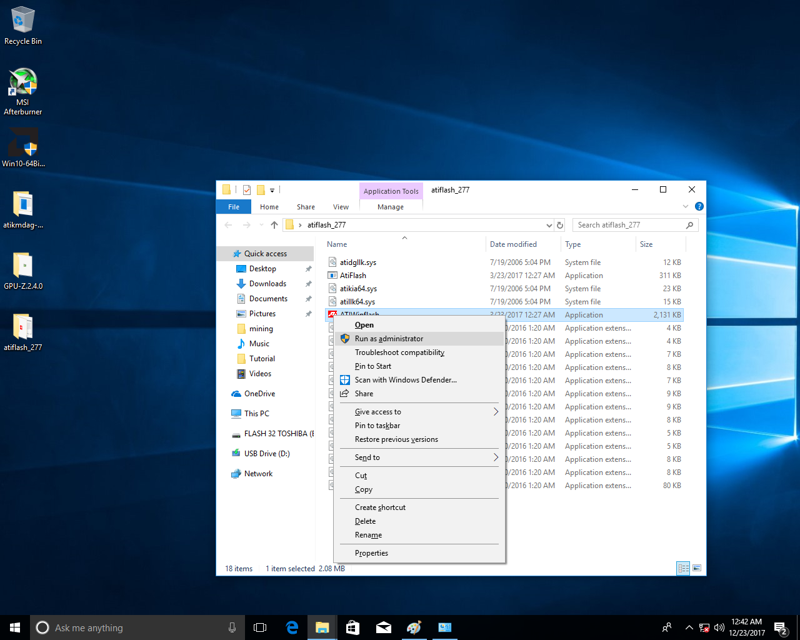Open the Manage ribbon tab

click(x=391, y=207)
